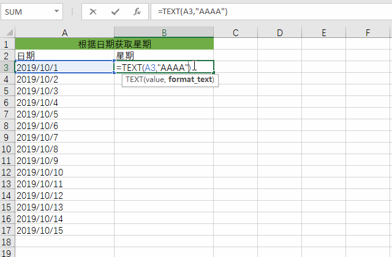The width and height of the screenshot is (392, 257).
Task: Confirm the formula with the checkmark icon
Action: (115, 12)
